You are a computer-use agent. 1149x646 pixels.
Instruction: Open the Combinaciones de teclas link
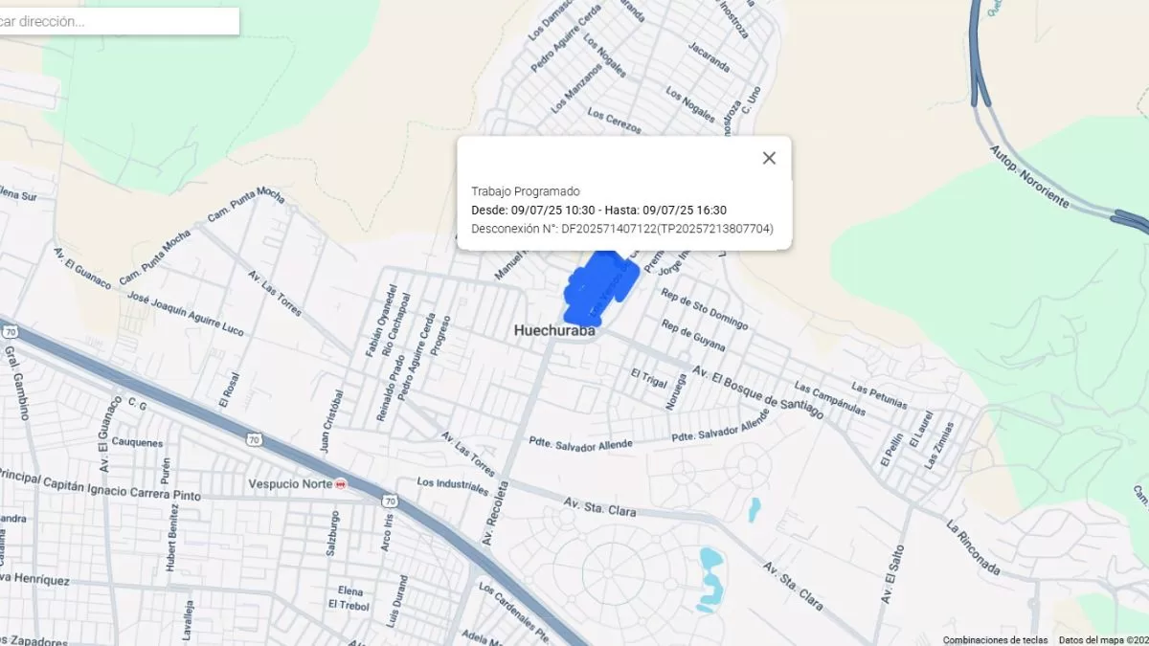[x=995, y=640]
